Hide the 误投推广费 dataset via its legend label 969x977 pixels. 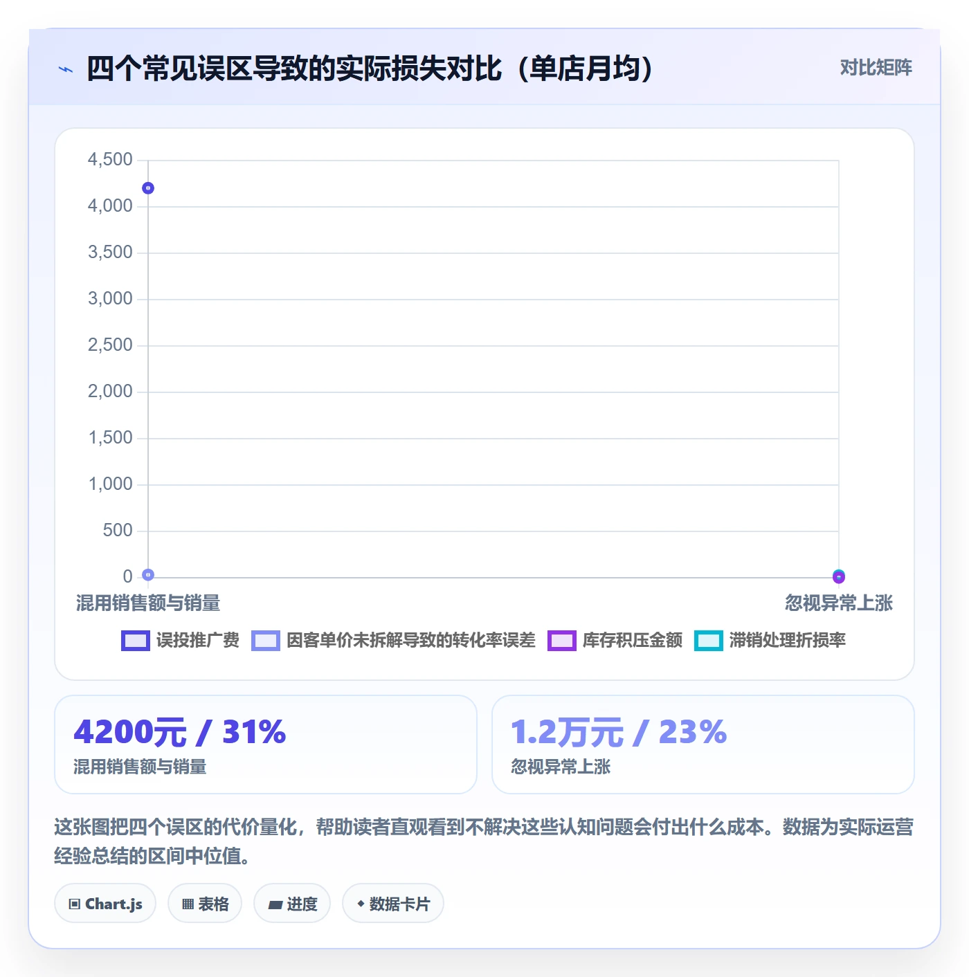197,641
